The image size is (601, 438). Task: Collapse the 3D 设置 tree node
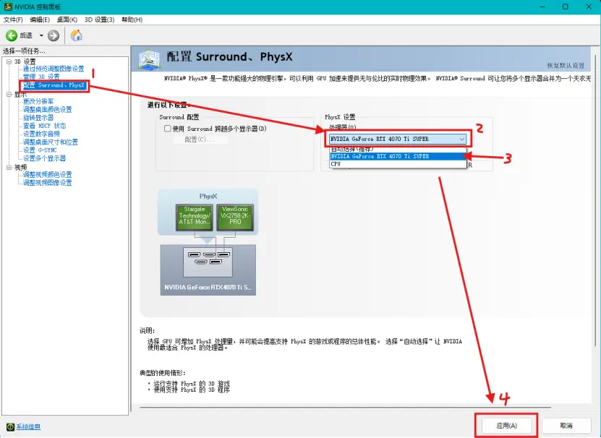tap(8, 61)
